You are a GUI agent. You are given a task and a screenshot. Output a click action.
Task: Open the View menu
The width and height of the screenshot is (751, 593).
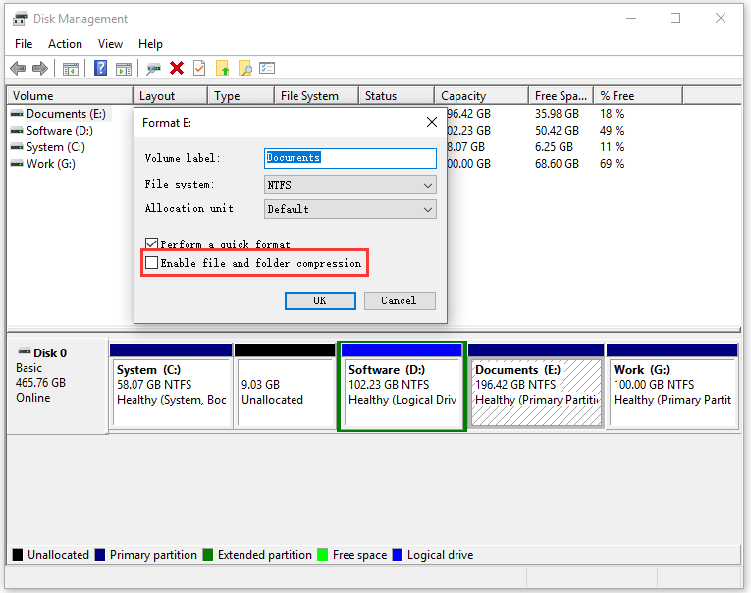pos(110,44)
